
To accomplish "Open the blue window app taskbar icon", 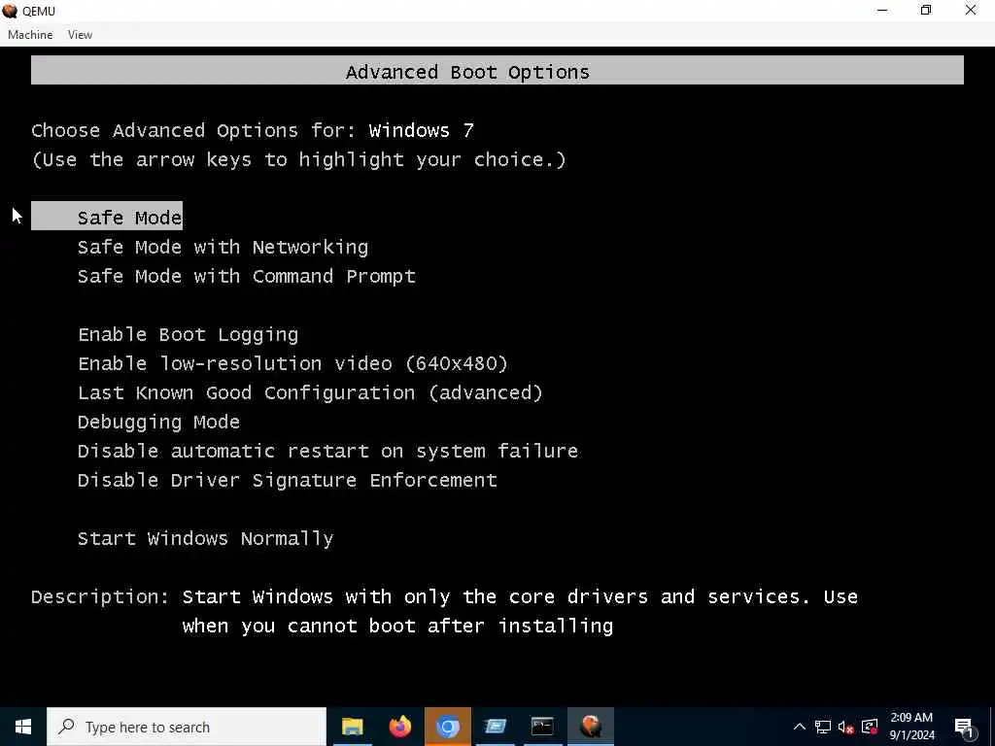I will point(495,727).
